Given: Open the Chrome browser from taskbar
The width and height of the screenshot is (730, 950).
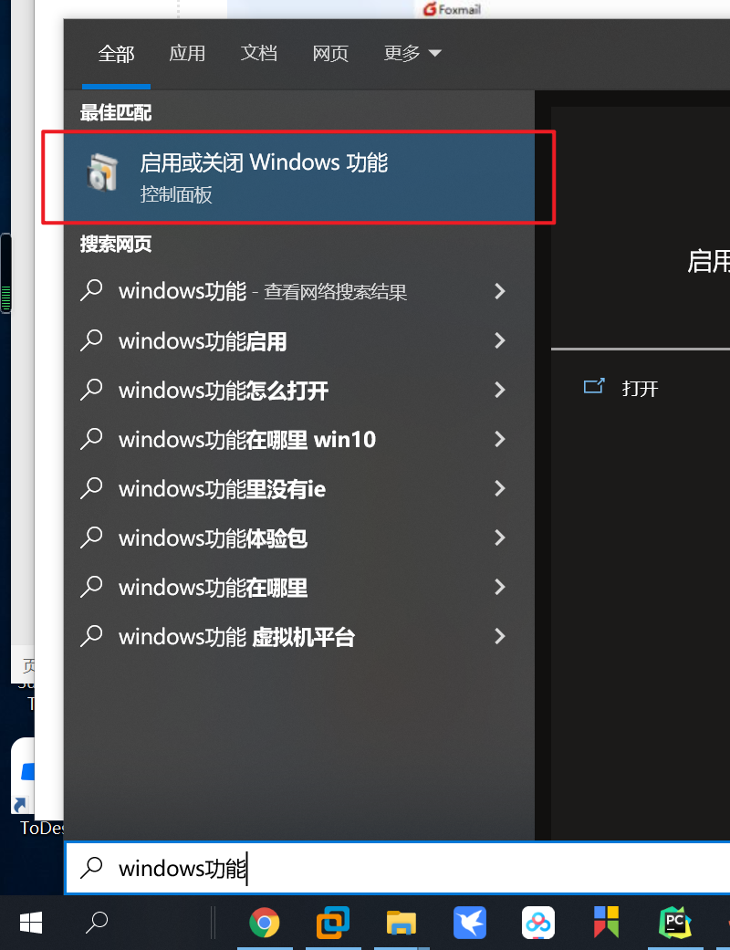Looking at the screenshot, I should coord(265,923).
